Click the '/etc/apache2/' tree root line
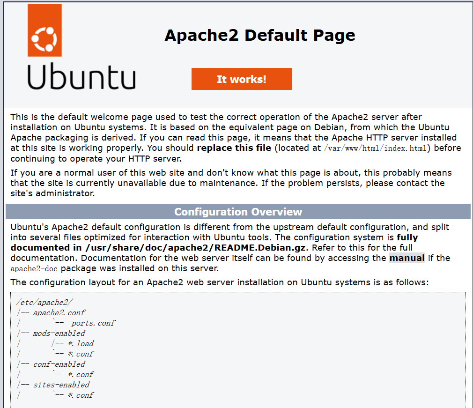 (x=44, y=303)
